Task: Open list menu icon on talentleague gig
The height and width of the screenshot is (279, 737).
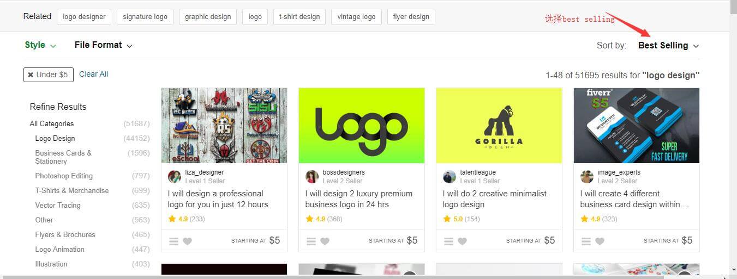Action: click(x=448, y=241)
